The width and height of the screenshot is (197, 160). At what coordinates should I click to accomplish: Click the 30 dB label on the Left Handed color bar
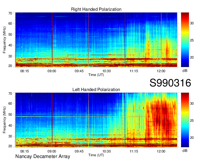(x=192, y=103)
